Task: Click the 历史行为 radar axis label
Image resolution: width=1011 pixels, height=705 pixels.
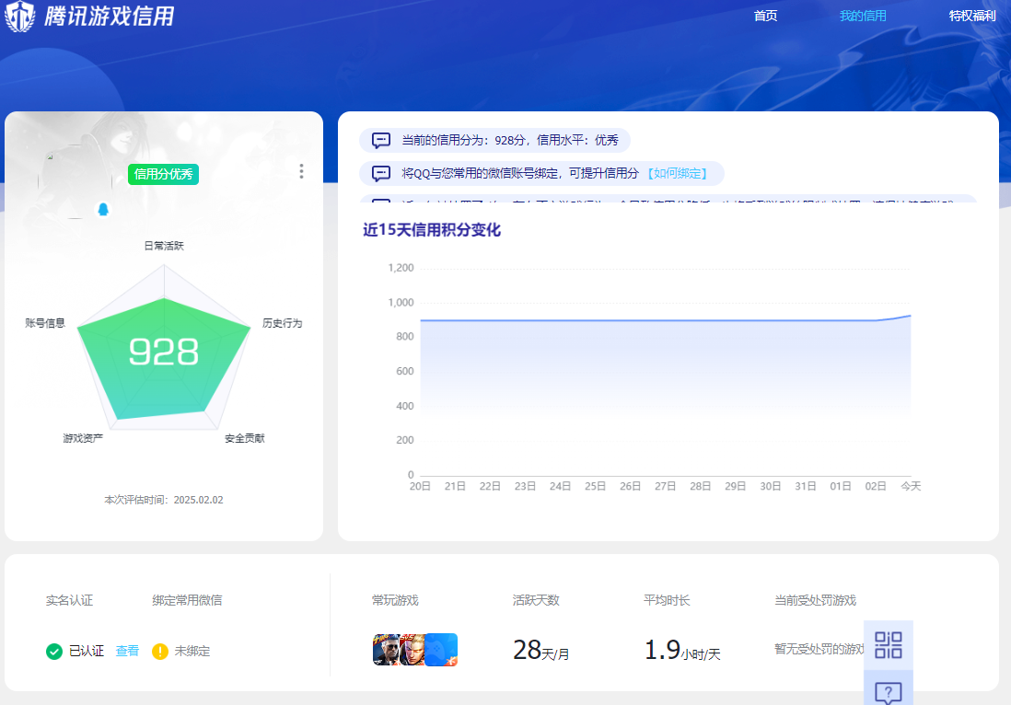Action: point(283,323)
